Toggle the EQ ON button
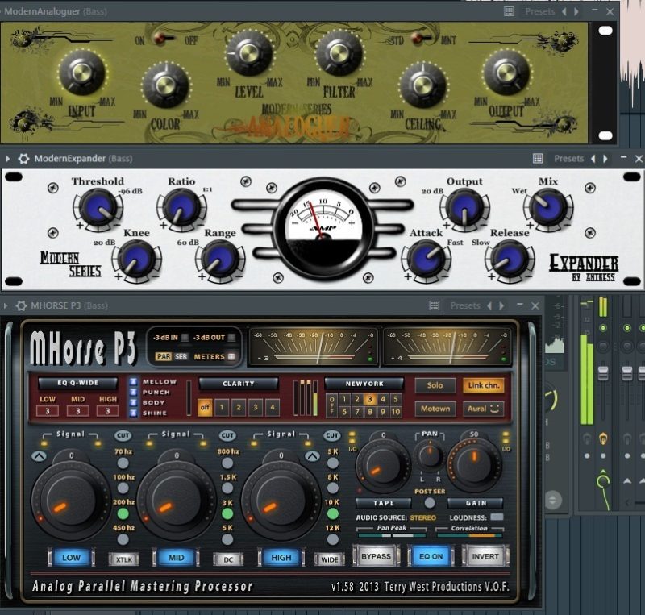The width and height of the screenshot is (645, 615). click(431, 556)
